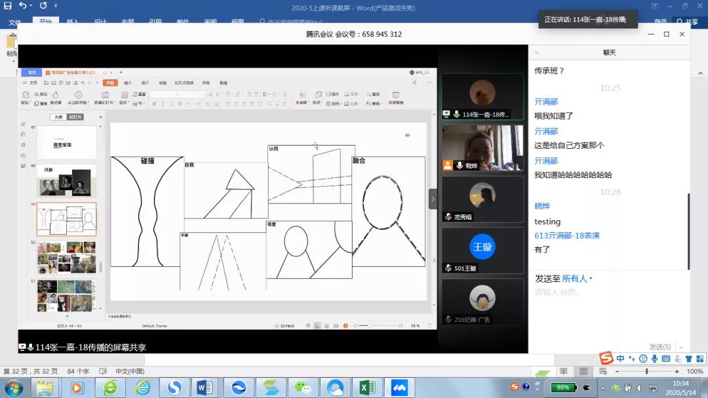The height and width of the screenshot is (398, 708).
Task: Open Tencent Meeting icon in taskbar
Action: [x=398, y=388]
